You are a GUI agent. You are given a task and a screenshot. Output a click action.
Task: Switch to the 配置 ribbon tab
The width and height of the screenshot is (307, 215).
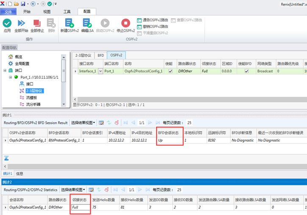pyautogui.click(x=87, y=11)
